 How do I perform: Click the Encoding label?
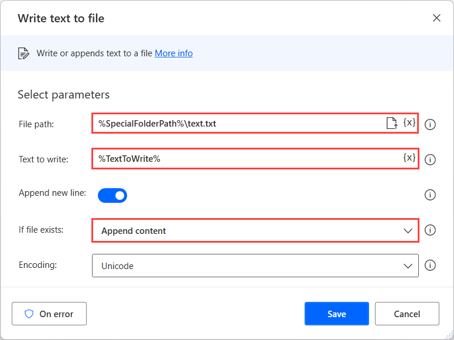tap(38, 265)
